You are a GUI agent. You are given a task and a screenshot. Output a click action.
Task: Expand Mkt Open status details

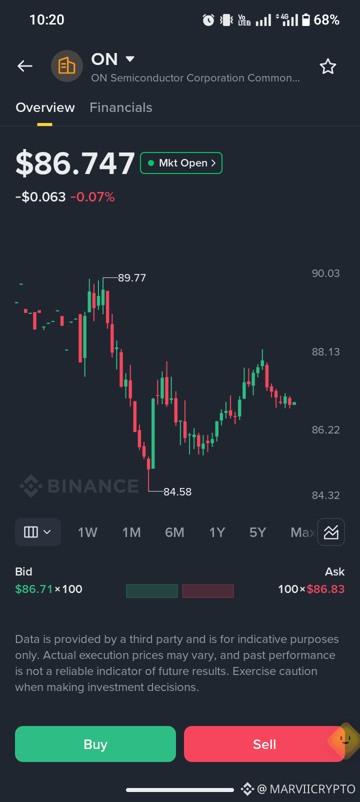point(181,163)
